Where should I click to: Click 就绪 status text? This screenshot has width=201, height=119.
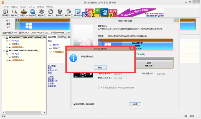[3, 116]
